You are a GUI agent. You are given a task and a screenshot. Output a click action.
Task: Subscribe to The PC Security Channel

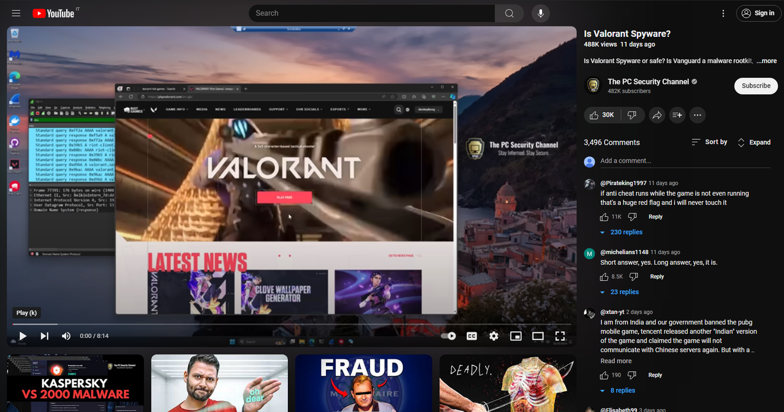[756, 86]
